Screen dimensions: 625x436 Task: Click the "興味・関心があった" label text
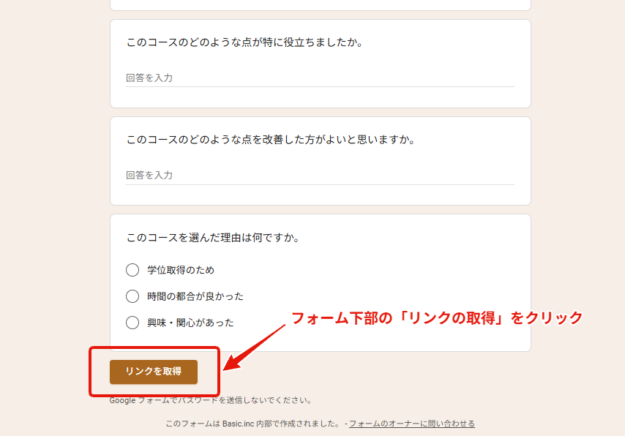190,323
